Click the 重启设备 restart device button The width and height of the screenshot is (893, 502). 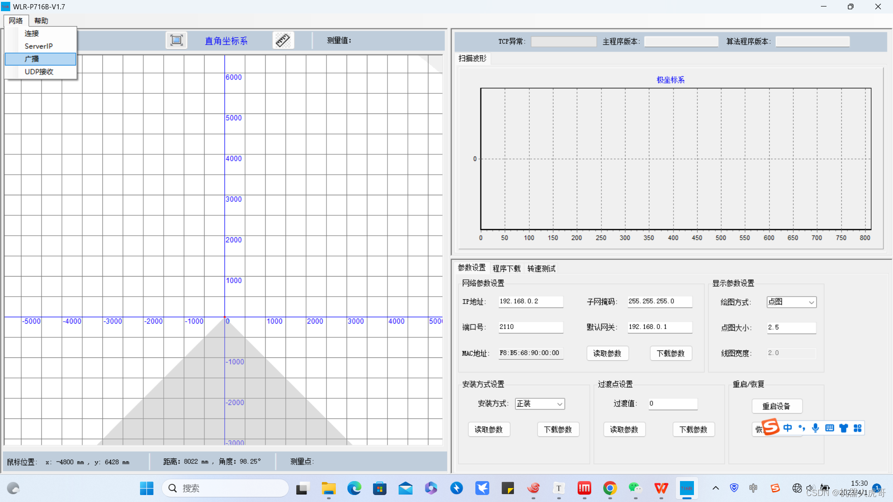776,406
